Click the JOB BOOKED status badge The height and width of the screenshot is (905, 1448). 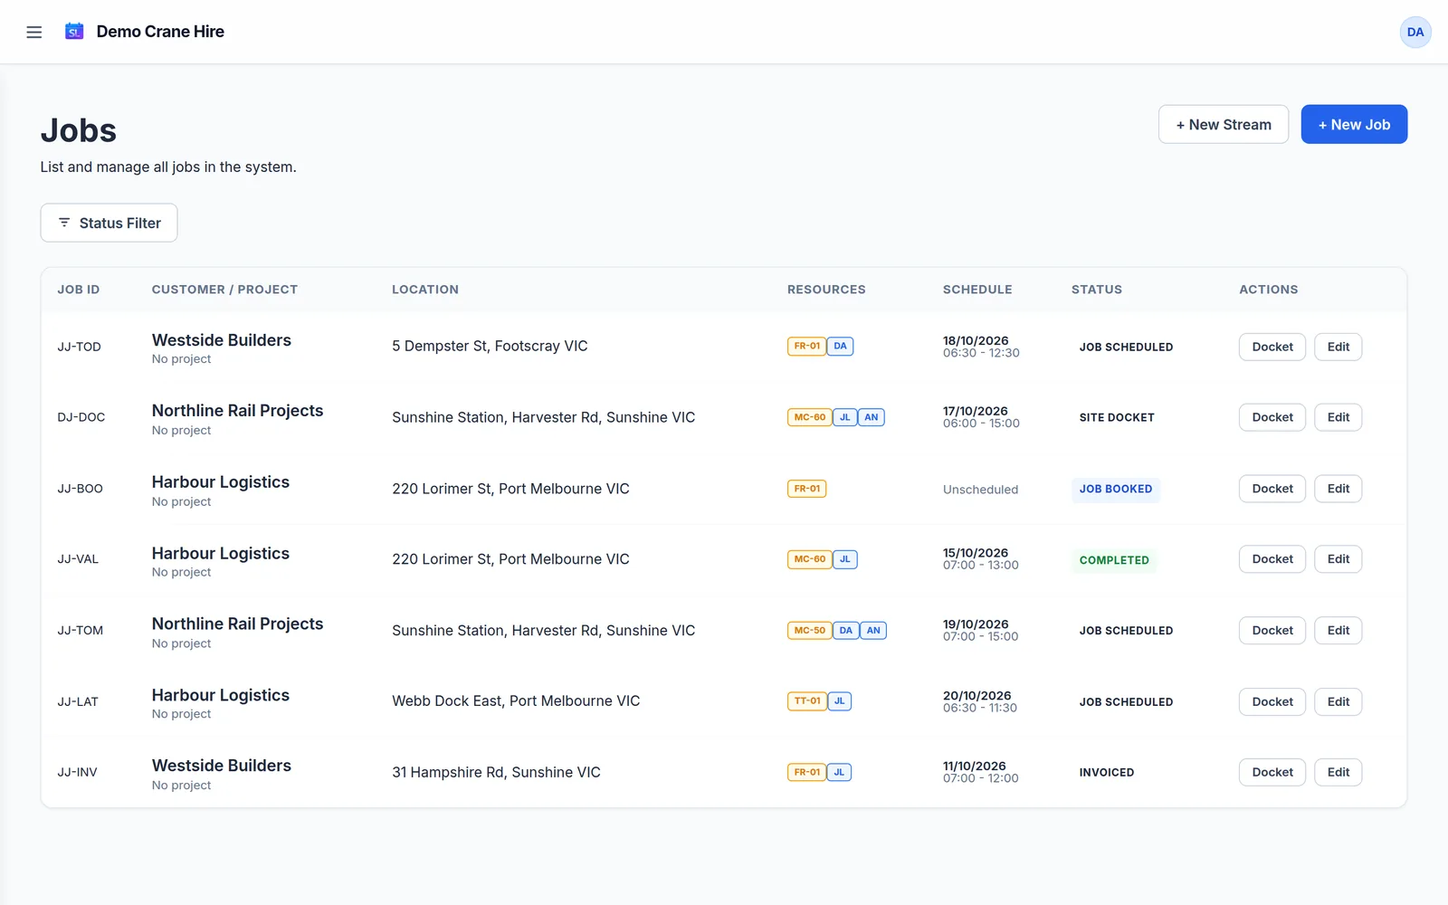pos(1116,489)
